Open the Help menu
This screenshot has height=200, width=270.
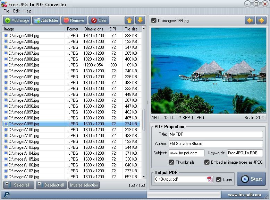click(x=27, y=11)
